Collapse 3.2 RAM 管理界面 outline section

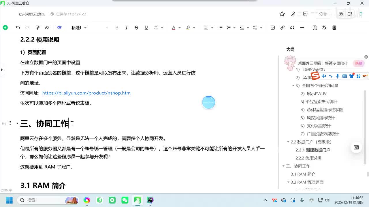click(x=288, y=182)
